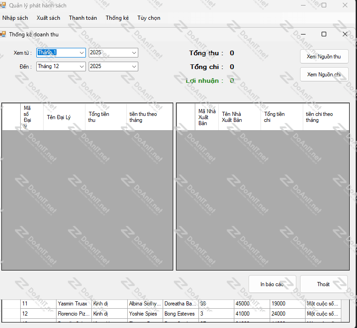Viewport: 357px width, 328px height.
Task: Click the Yoshie Spies cell
Action: tap(145, 314)
